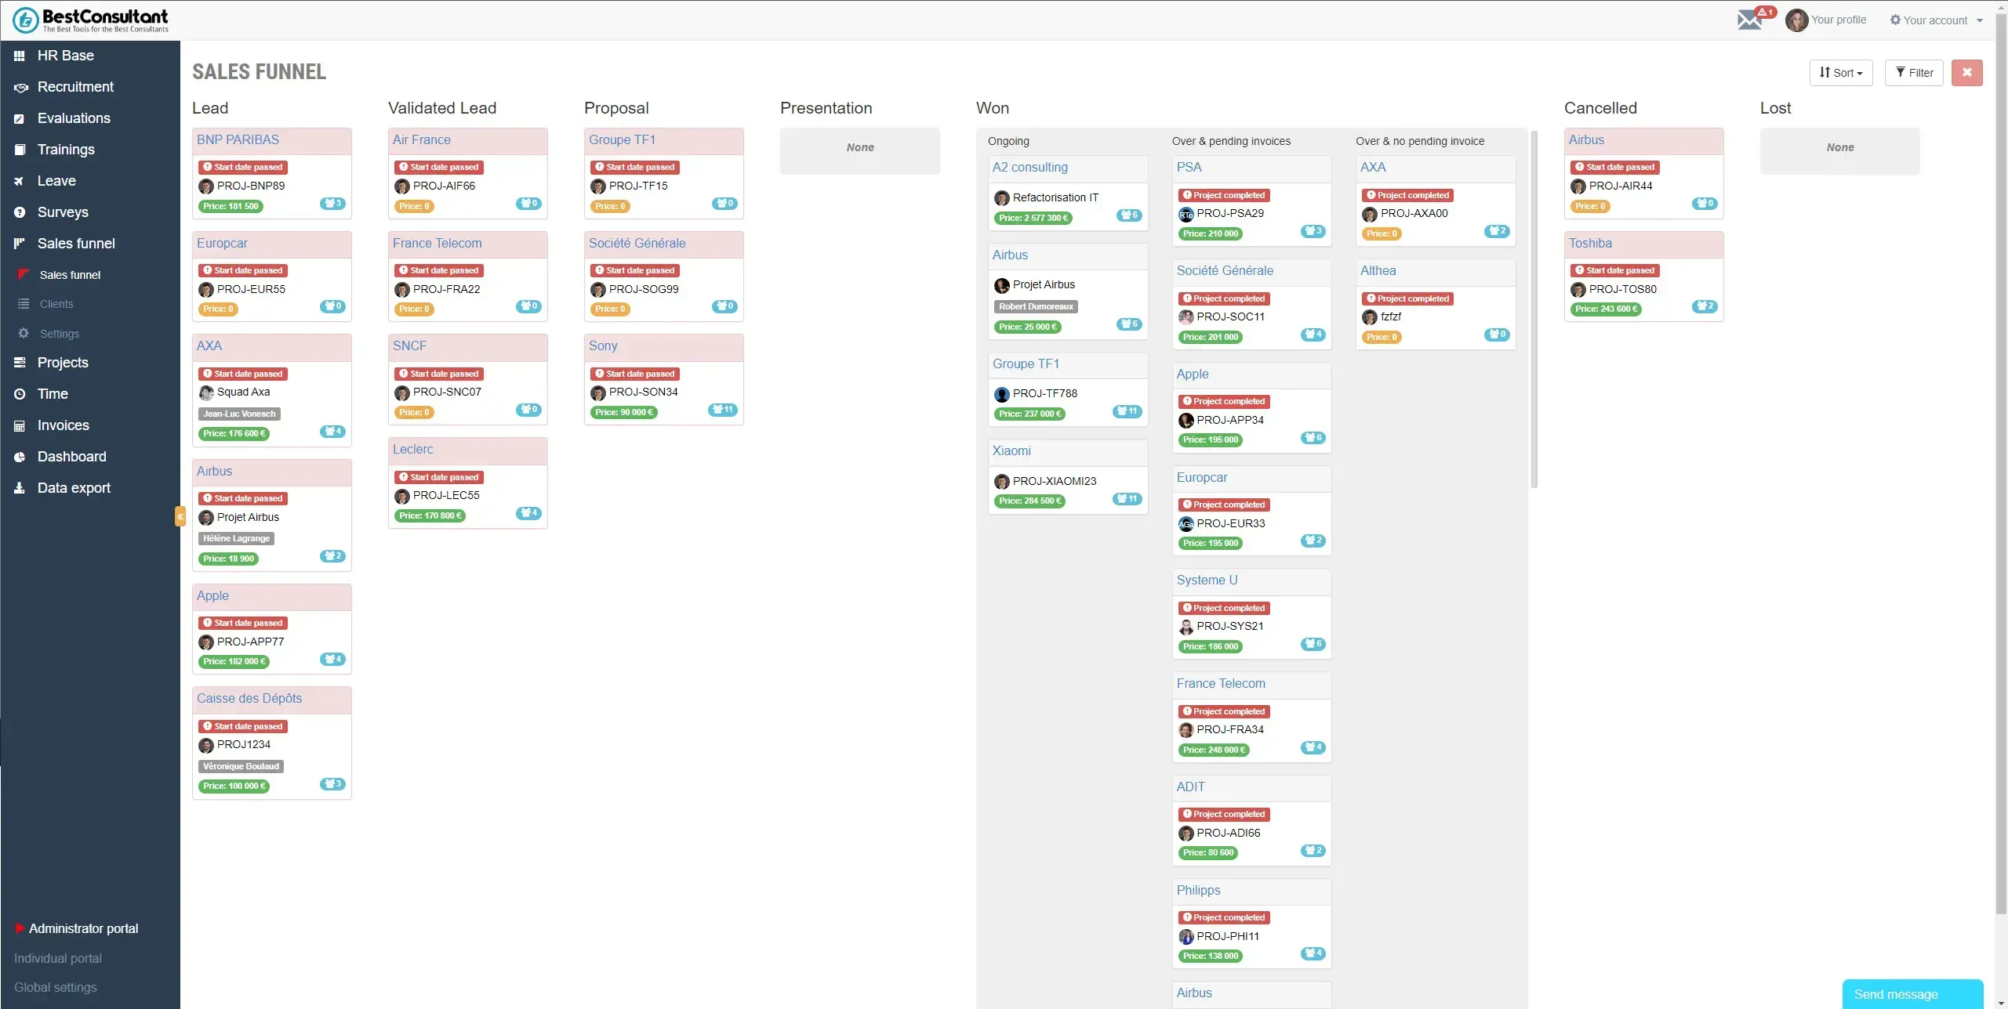Click avatar next to PROJ-SYS21
The height and width of the screenshot is (1009, 2008).
pos(1186,627)
